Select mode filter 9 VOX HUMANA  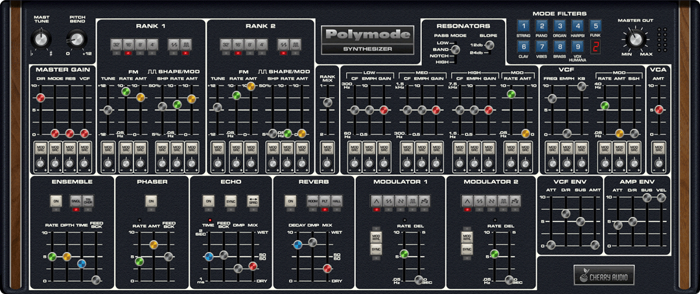click(x=577, y=46)
